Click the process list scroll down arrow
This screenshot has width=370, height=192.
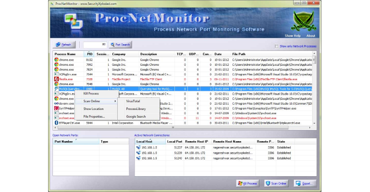point(314,123)
